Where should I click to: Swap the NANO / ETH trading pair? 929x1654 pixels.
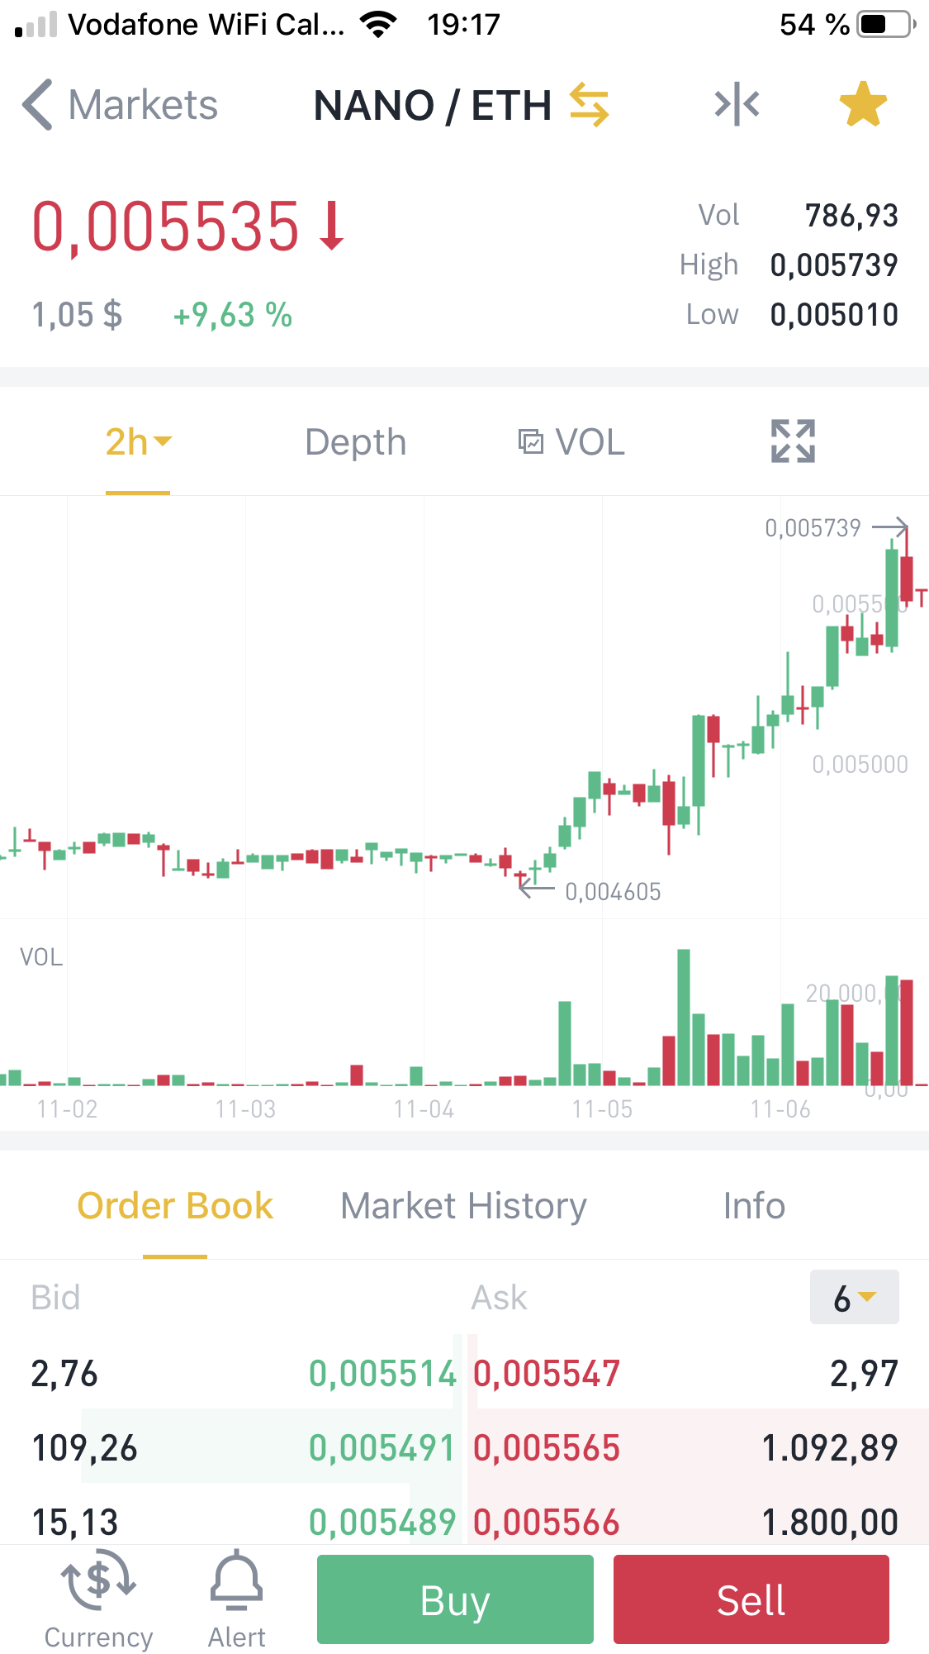(x=589, y=105)
